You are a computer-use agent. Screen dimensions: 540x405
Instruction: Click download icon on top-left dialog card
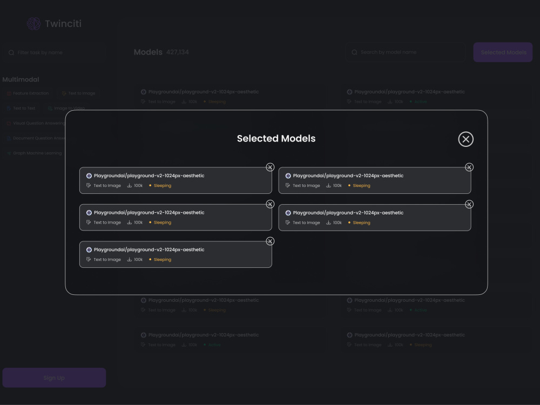tap(130, 186)
